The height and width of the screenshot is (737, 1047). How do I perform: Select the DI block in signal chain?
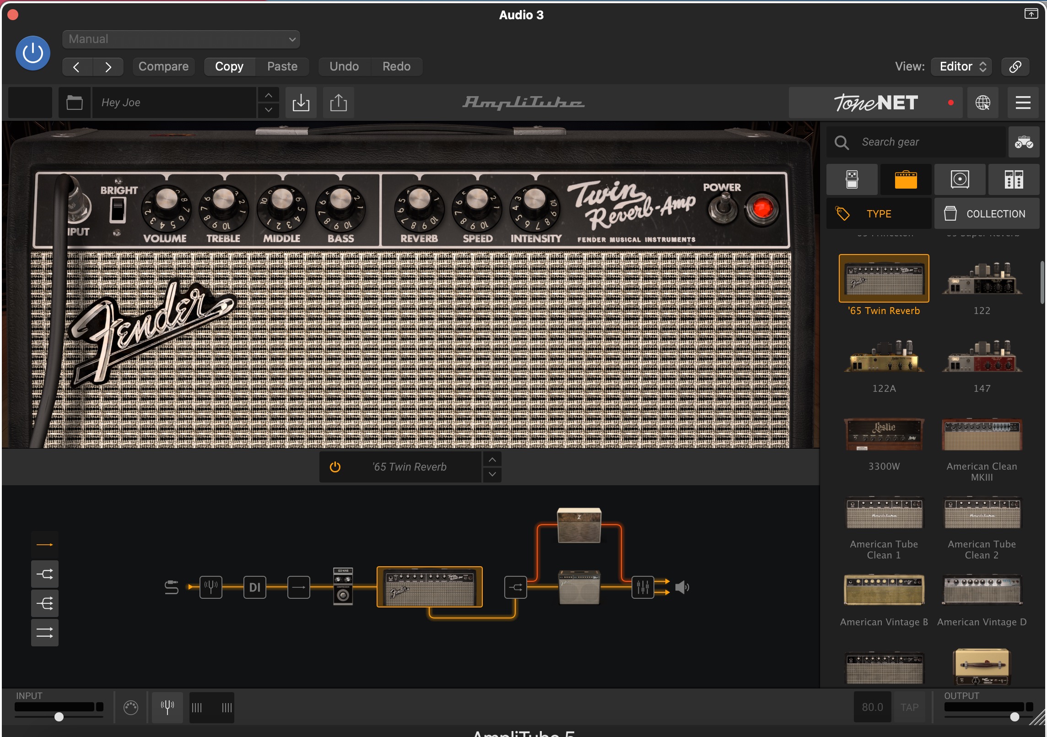(255, 587)
